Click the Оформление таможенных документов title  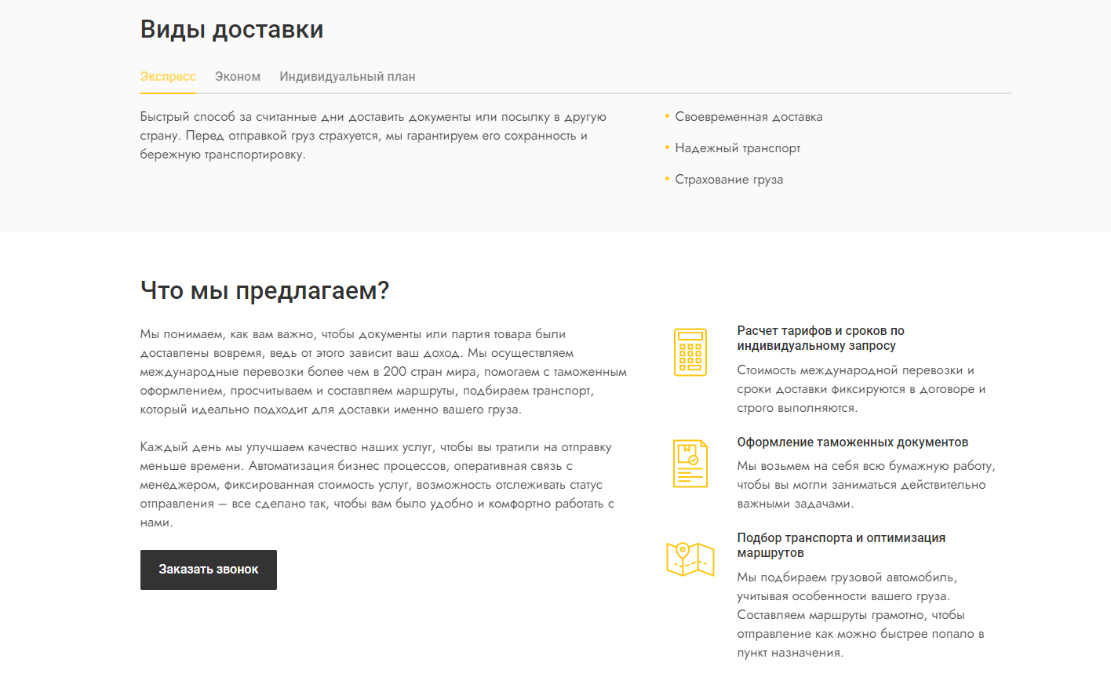point(853,442)
